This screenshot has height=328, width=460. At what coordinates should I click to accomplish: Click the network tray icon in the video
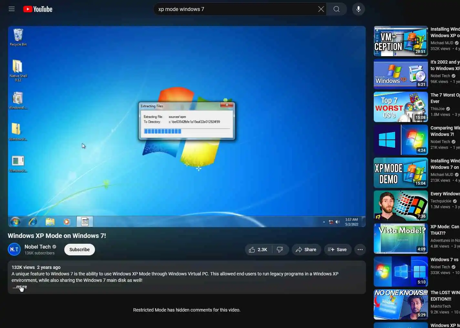click(x=331, y=222)
